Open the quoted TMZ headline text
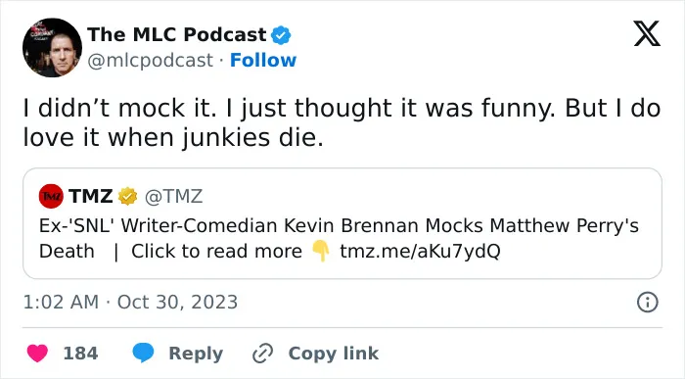The width and height of the screenshot is (685, 379). pyautogui.click(x=339, y=238)
